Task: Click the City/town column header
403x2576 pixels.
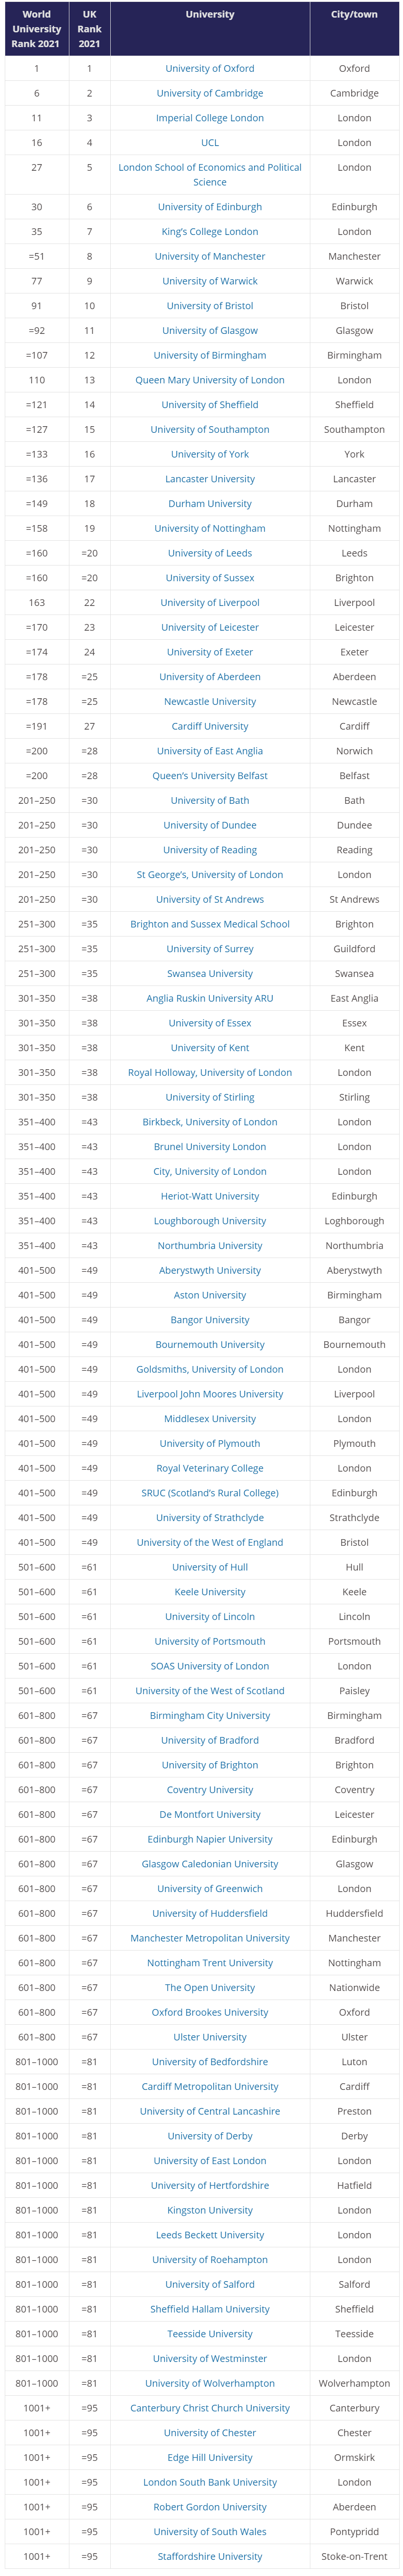Action: pos(354,15)
